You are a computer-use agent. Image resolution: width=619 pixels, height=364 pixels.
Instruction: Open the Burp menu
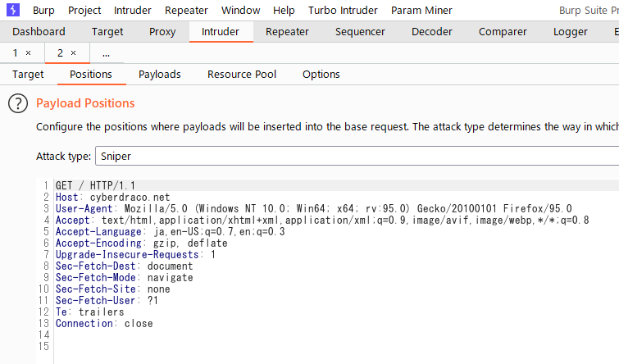click(x=43, y=11)
